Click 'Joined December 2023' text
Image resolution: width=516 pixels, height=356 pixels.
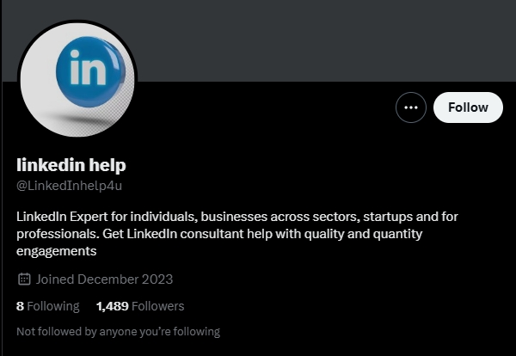pos(104,279)
